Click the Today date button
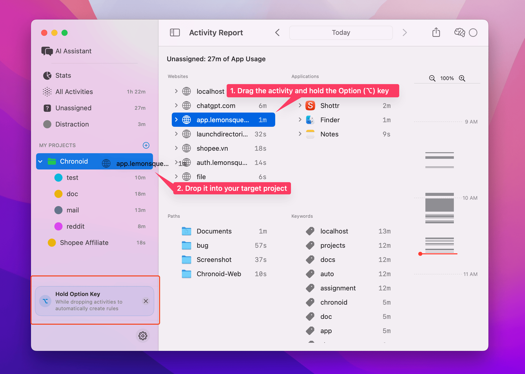 point(341,33)
